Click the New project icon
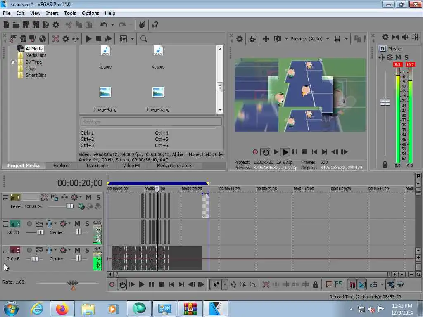423x317 pixels. (6, 25)
